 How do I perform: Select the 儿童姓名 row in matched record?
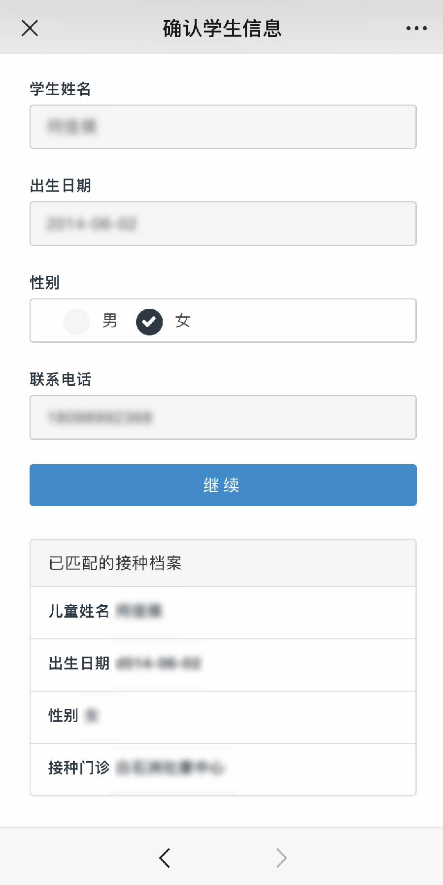[x=223, y=612]
